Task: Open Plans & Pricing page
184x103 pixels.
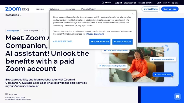Action: 89,9
